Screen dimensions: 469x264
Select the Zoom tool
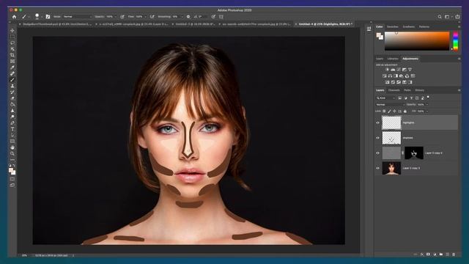pos(12,153)
